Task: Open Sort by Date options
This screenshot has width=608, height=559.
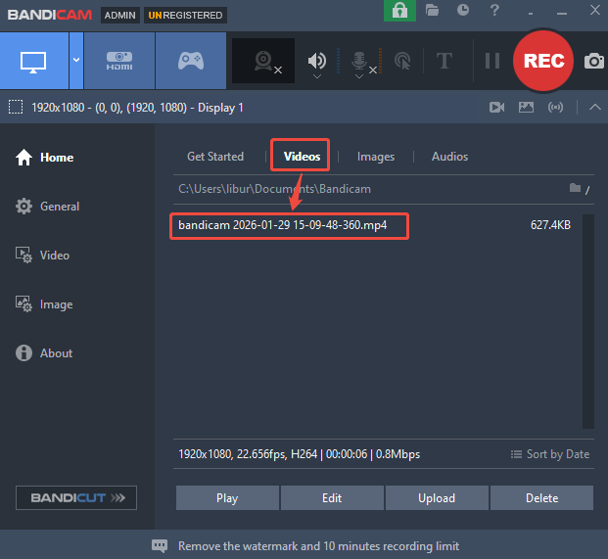Action: pos(550,454)
